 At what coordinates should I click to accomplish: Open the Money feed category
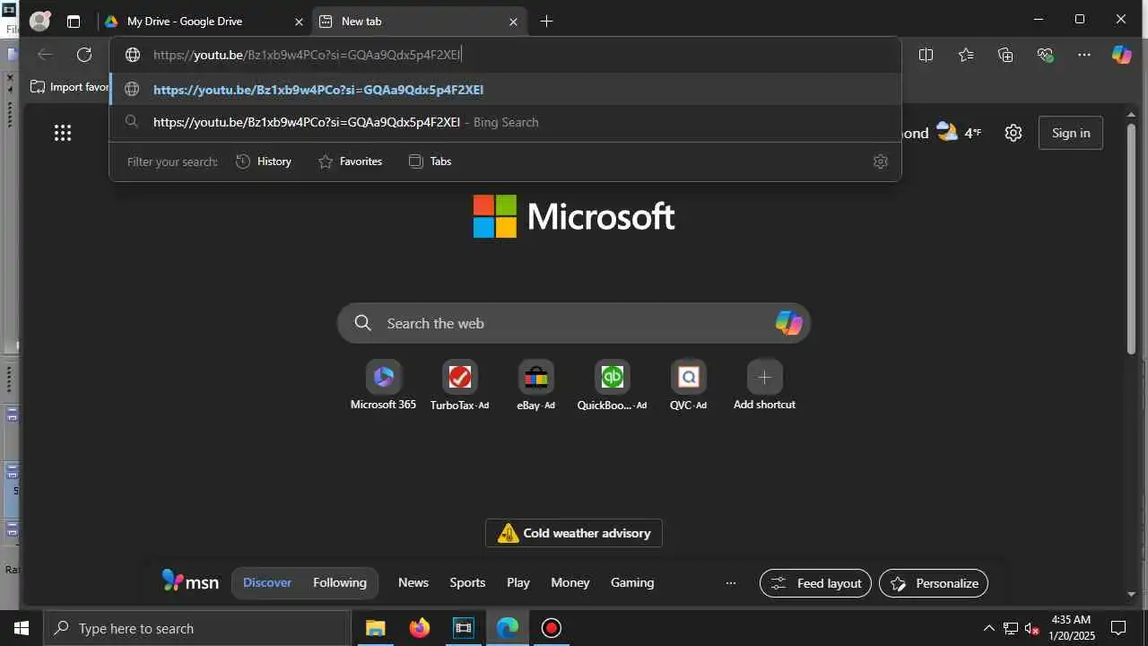[570, 582]
